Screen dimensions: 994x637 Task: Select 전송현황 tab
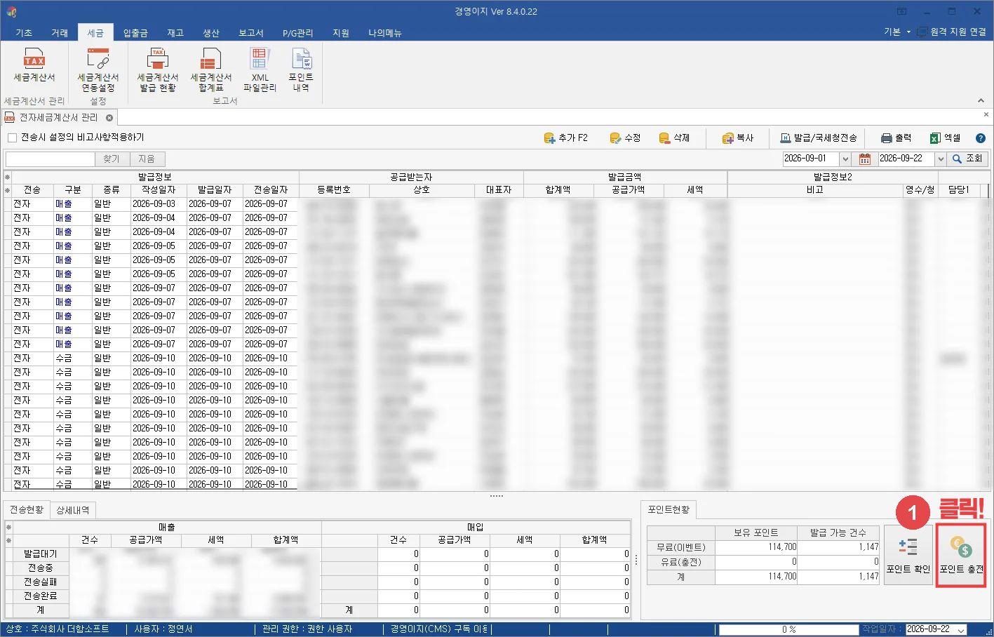[26, 510]
